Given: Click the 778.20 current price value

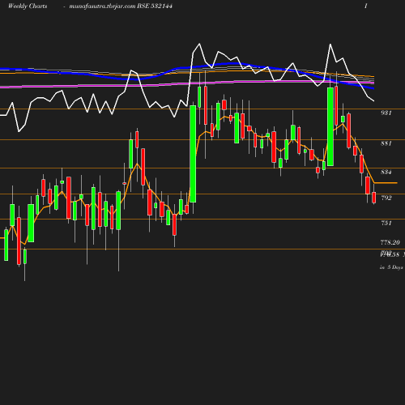Looking at the screenshot, I should pyautogui.click(x=390, y=242).
